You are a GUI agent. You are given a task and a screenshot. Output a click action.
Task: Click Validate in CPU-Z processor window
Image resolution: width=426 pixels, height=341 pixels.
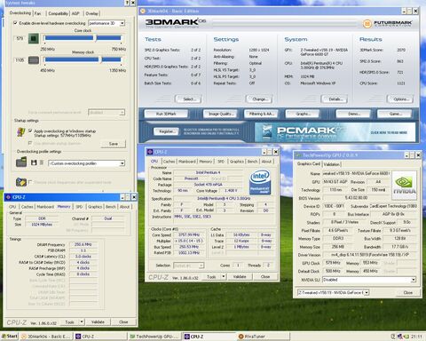pyautogui.click(x=240, y=277)
